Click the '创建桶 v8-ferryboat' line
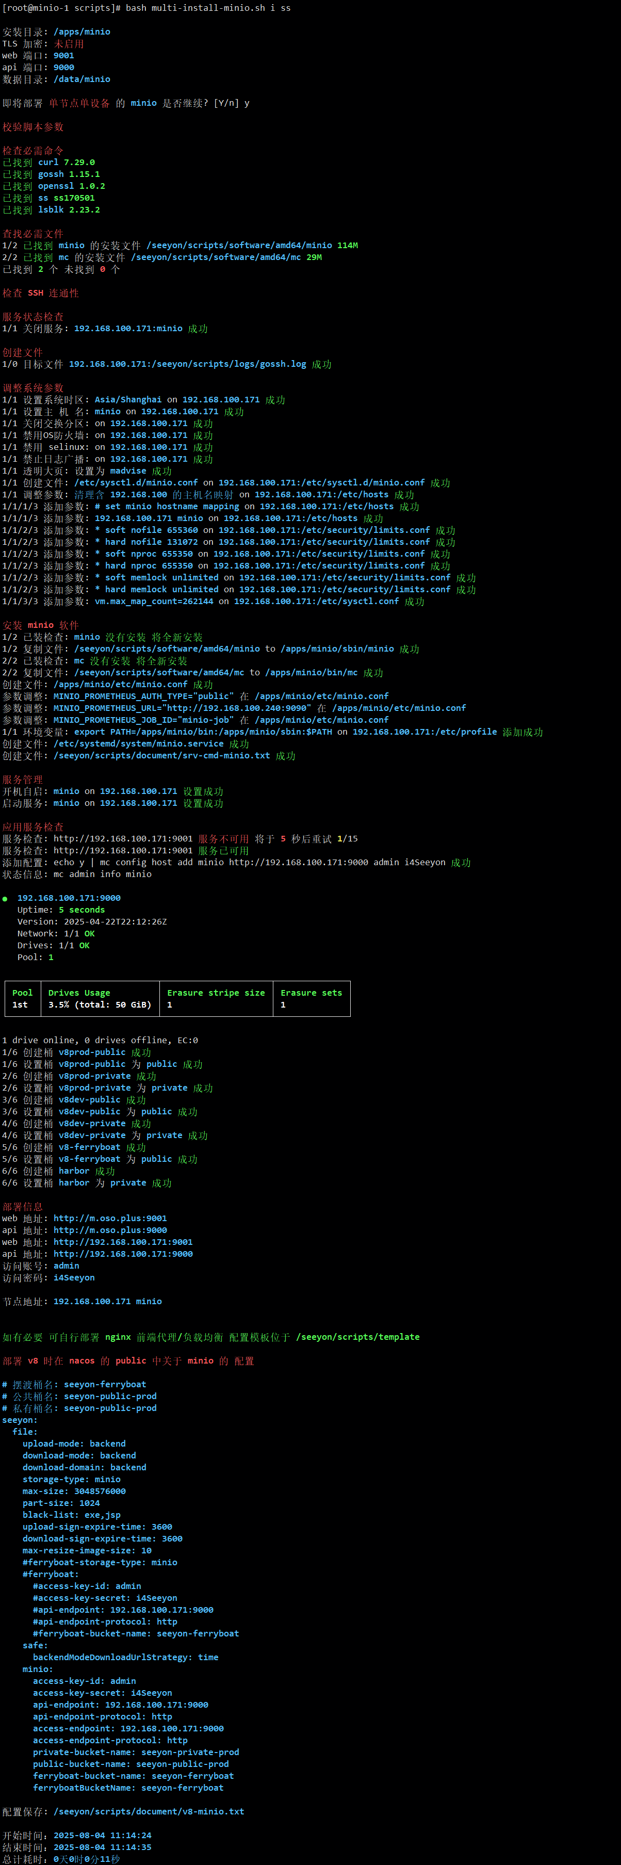Viewport: 621px width, 1865px height. [74, 1147]
